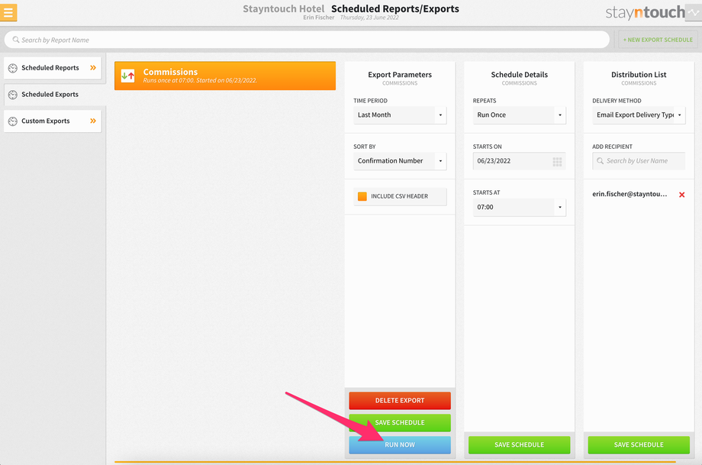Click the Erin Fischer user name
This screenshot has width=702, height=465.
(x=319, y=18)
